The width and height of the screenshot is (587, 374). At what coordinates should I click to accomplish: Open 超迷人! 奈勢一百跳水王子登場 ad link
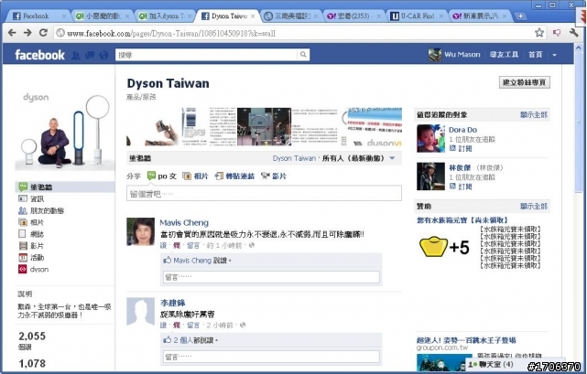click(466, 340)
